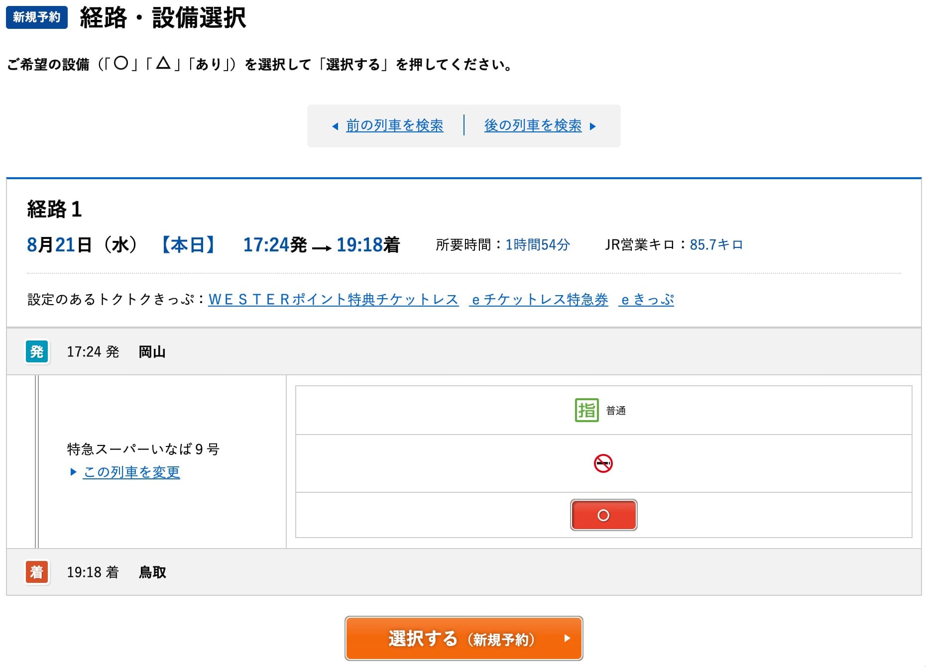Click the 岡山 departure station text
This screenshot has height=667, width=926.
coord(152,352)
